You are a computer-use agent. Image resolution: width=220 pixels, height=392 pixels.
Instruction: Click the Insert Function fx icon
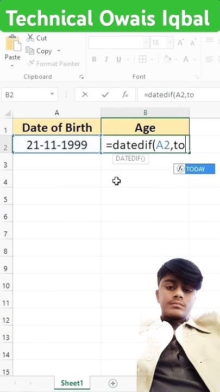pyautogui.click(x=125, y=95)
